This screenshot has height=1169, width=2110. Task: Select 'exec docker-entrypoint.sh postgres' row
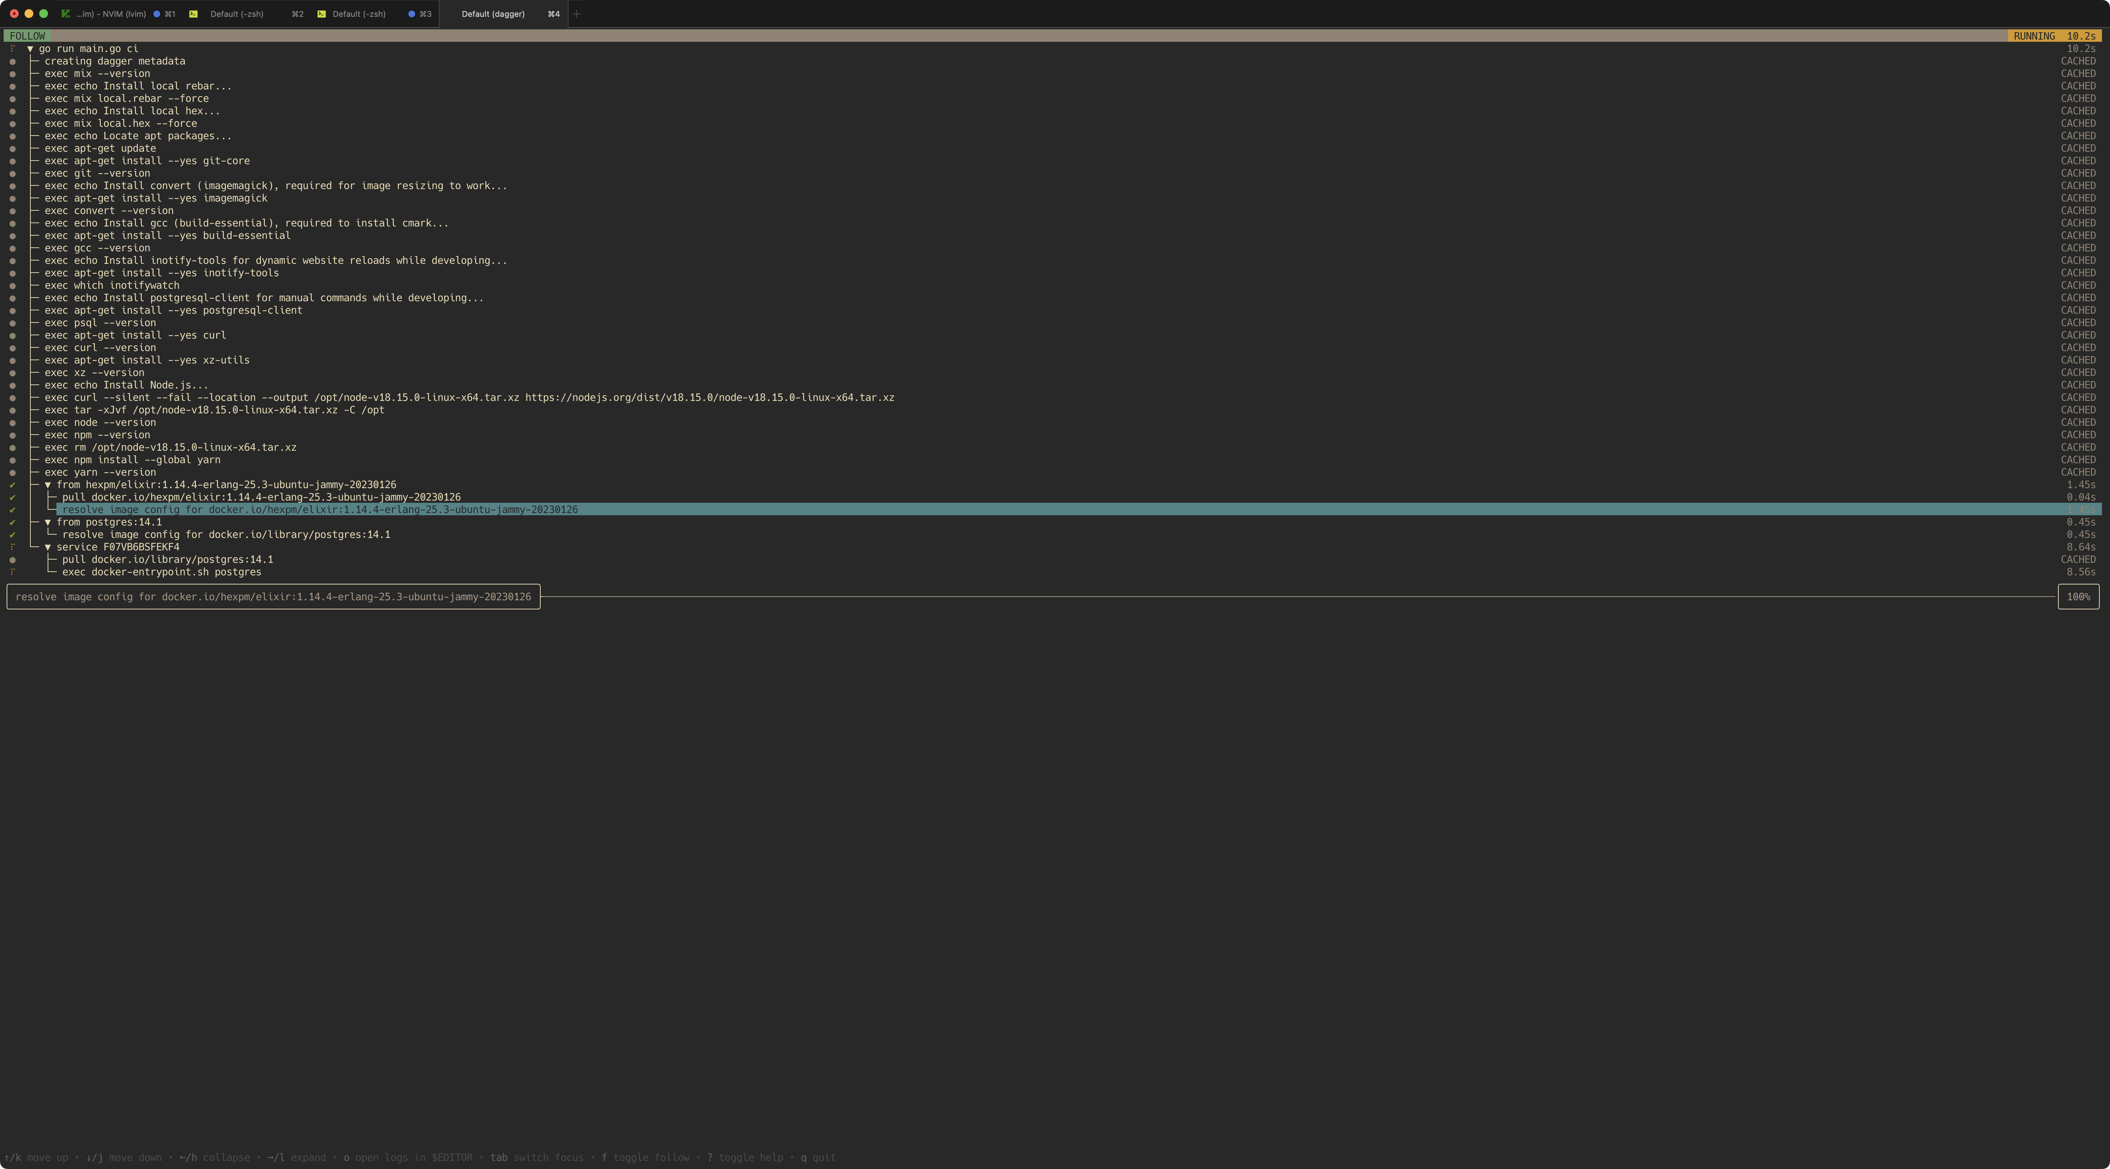click(x=1052, y=572)
